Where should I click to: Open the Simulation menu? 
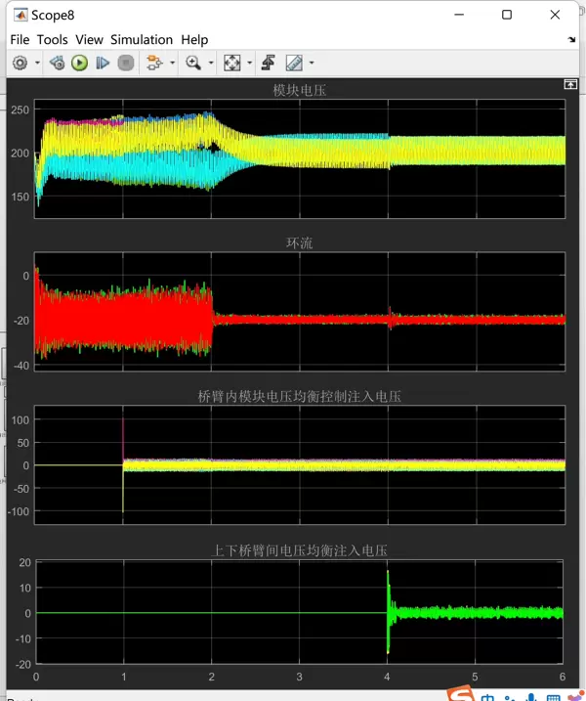[x=141, y=39]
